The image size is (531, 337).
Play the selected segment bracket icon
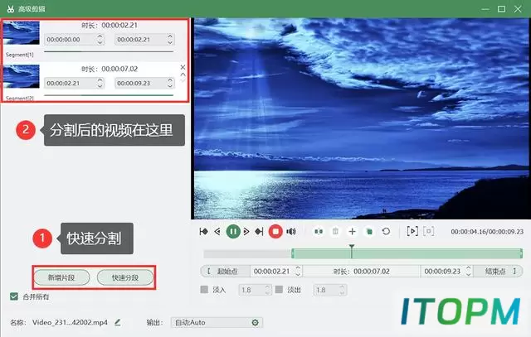412,232
